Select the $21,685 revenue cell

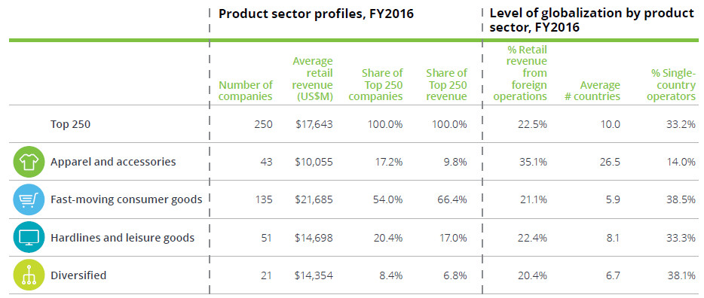[x=314, y=199]
